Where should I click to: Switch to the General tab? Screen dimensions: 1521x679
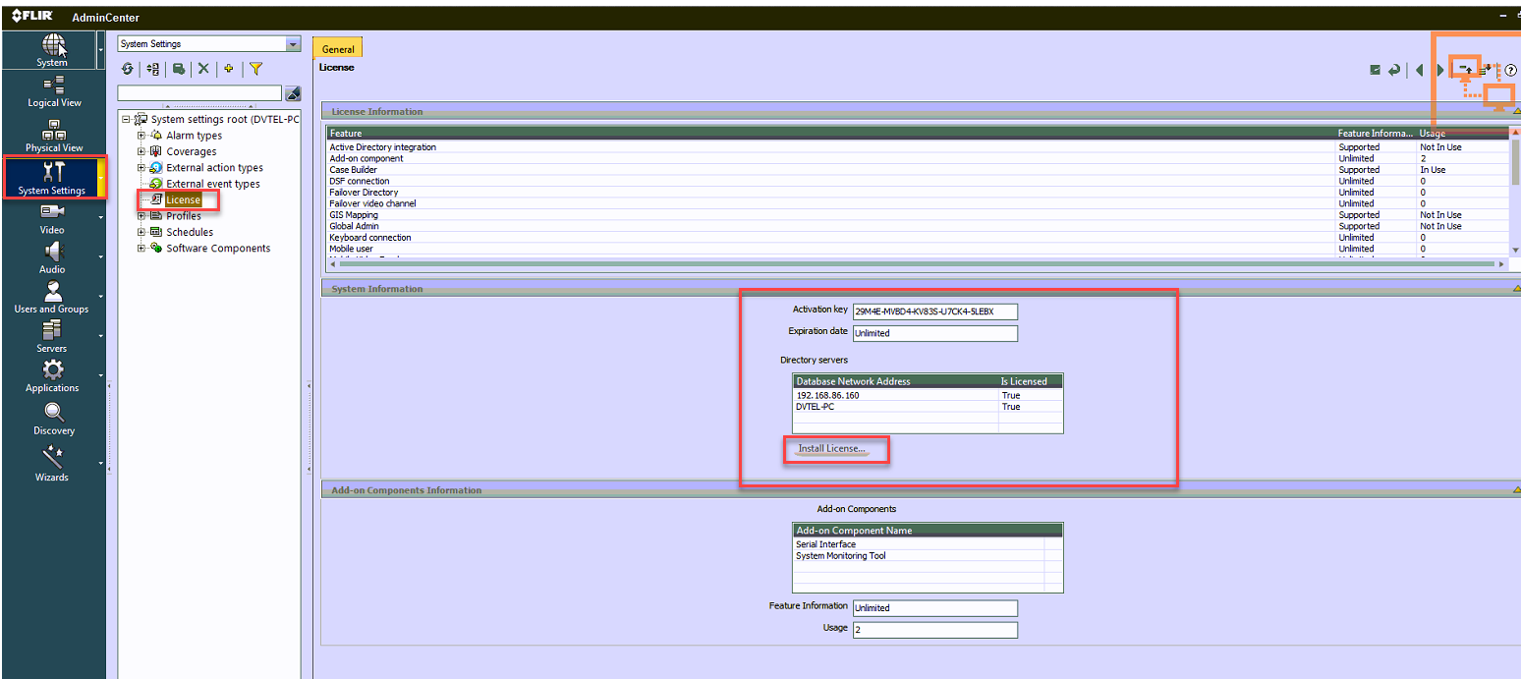point(338,47)
